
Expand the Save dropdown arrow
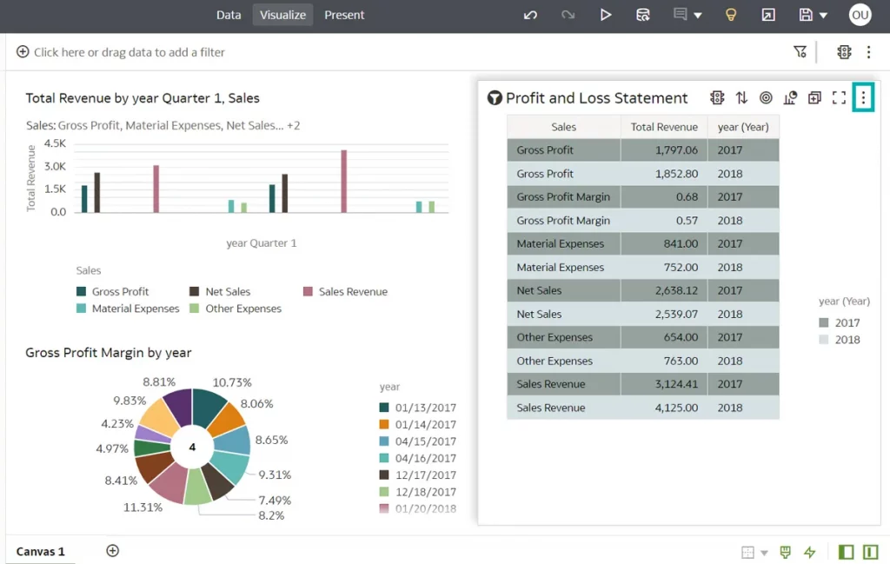coord(824,16)
